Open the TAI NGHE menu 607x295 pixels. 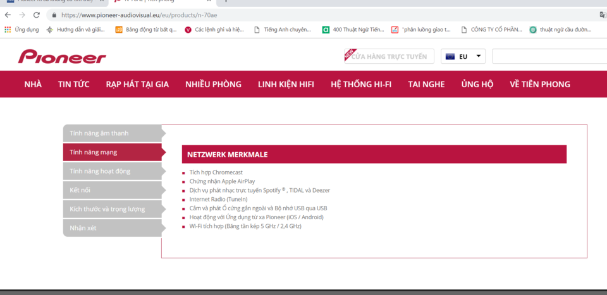(426, 84)
